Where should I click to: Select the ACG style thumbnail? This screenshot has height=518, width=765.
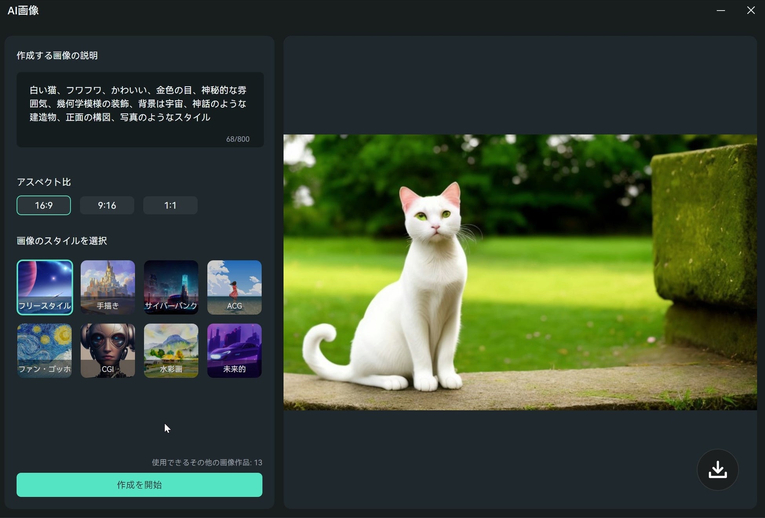[234, 287]
